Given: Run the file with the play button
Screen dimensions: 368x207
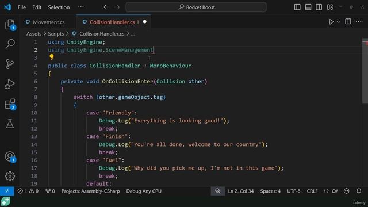Looking at the screenshot, I should coord(331,22).
